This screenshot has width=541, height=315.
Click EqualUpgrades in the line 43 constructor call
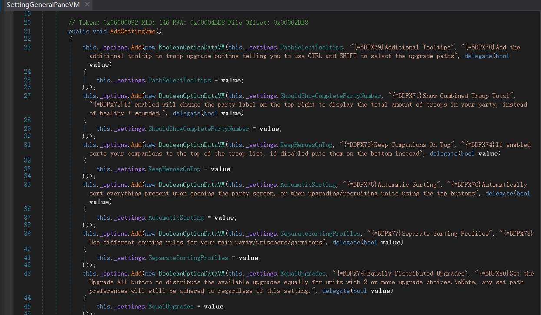(303, 273)
